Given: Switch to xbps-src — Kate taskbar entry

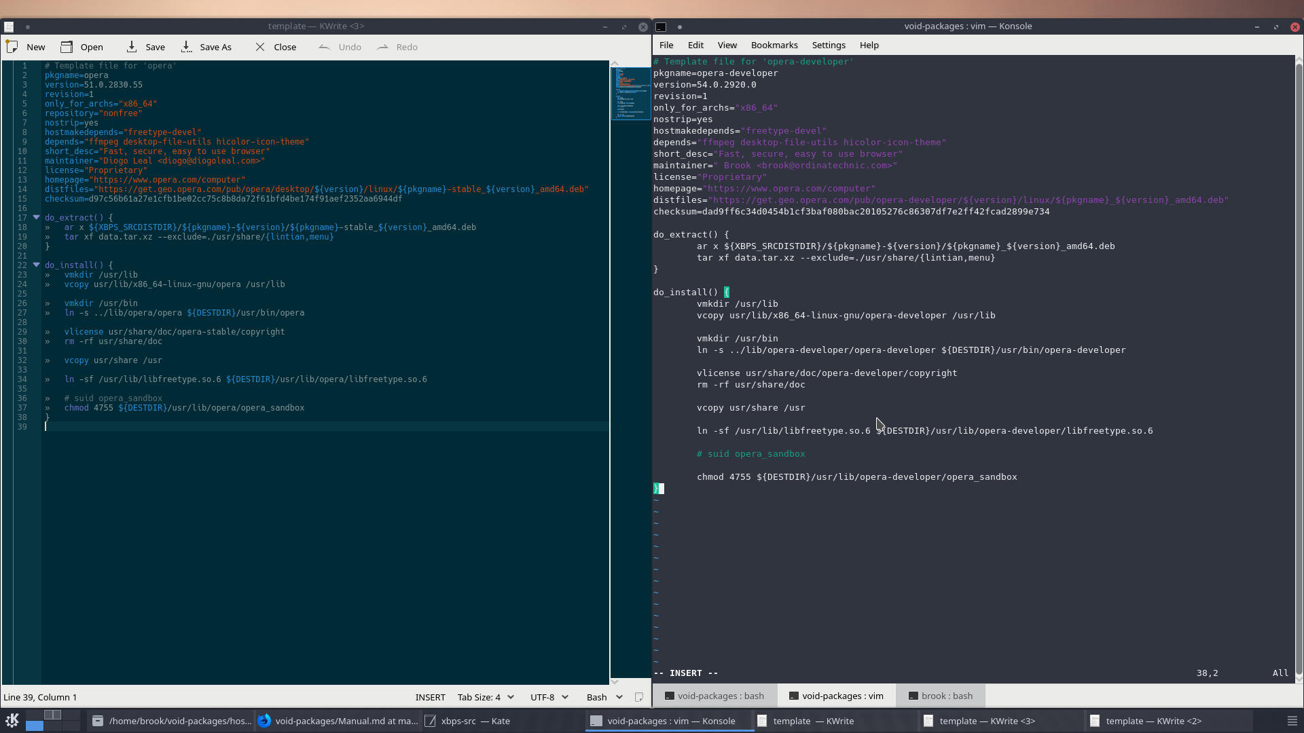Looking at the screenshot, I should [x=503, y=721].
